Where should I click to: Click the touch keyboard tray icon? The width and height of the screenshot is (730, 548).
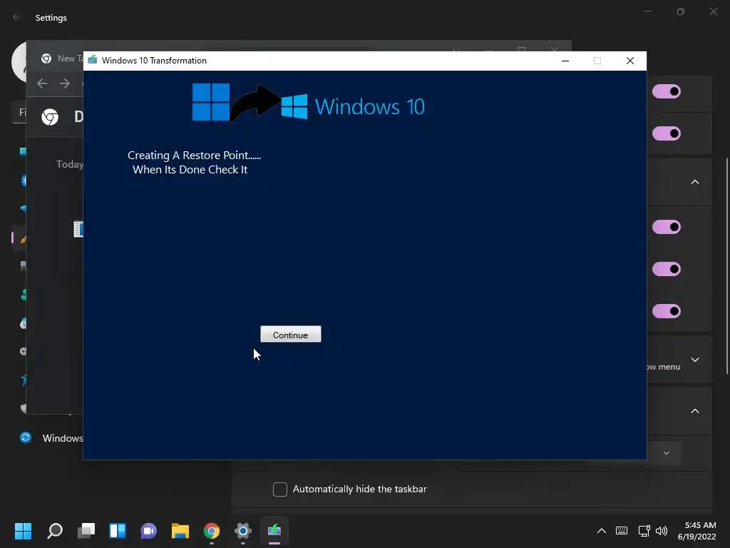click(x=622, y=531)
